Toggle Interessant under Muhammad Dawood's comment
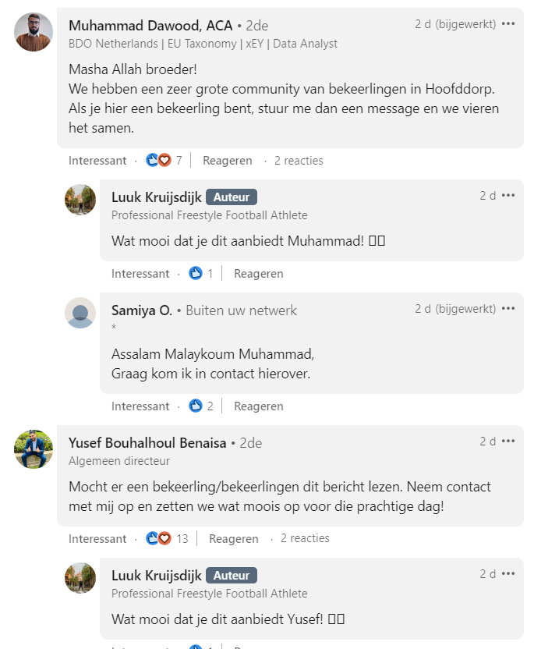The height and width of the screenshot is (649, 534). (97, 161)
